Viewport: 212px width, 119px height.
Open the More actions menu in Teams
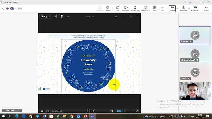[162, 8]
